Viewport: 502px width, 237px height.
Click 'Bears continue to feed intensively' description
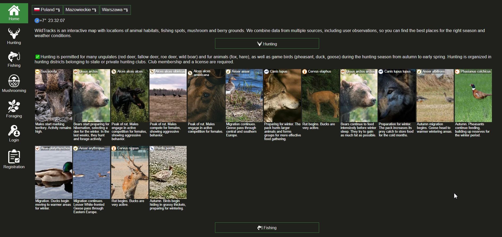point(358,130)
